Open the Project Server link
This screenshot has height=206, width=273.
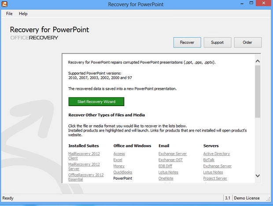click(215, 178)
